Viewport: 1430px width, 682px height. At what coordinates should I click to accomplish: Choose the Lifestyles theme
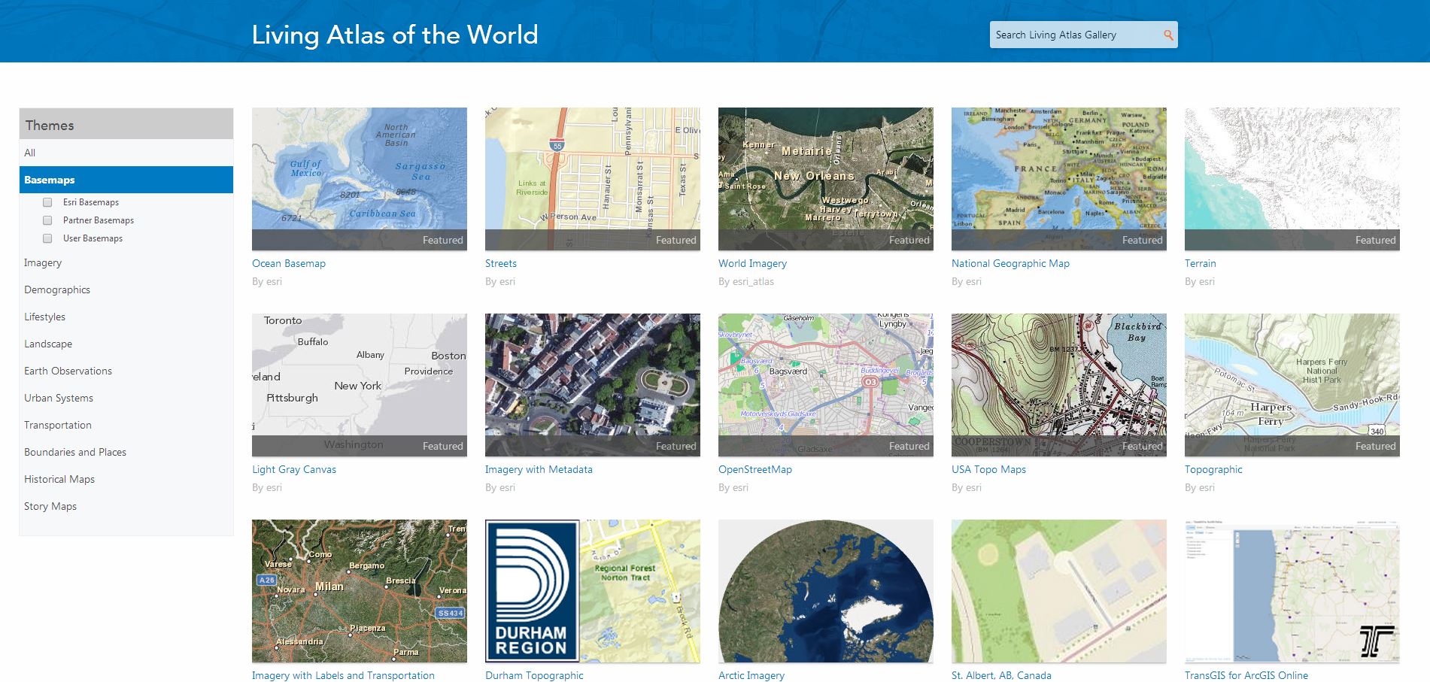tap(44, 317)
